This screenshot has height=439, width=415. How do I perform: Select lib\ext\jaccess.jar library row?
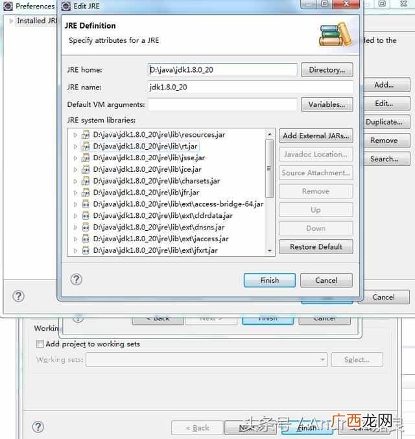[x=161, y=239]
